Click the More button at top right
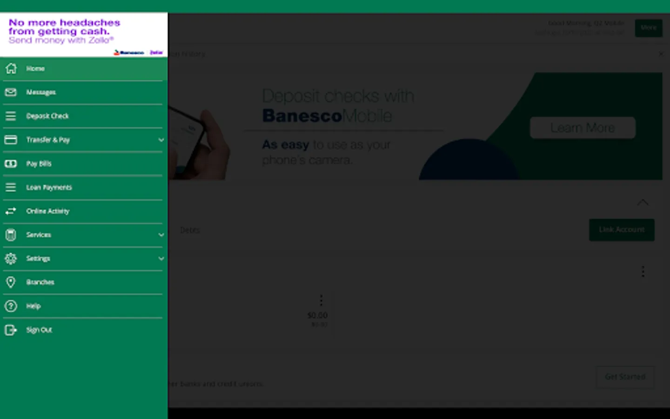670x419 pixels. pyautogui.click(x=649, y=28)
